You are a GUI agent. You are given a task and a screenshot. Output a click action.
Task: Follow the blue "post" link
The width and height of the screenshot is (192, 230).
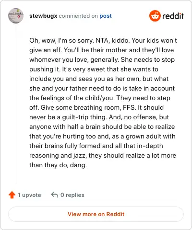coord(106,16)
